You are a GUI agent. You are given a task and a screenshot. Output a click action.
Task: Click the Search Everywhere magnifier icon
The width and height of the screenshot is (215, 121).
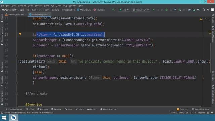[204, 10]
